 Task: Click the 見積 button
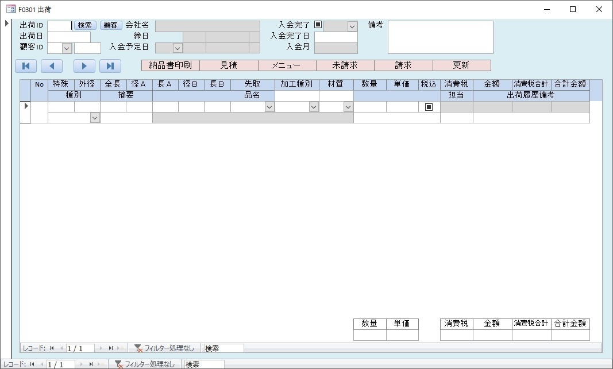pos(229,65)
